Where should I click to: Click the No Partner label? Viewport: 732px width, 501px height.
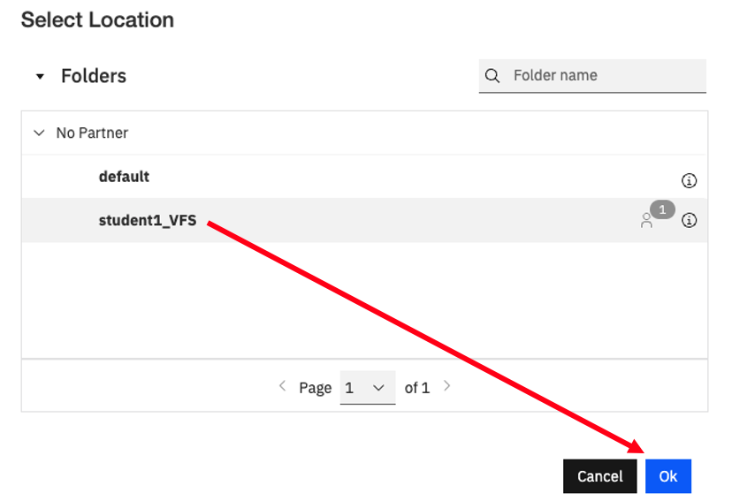92,133
